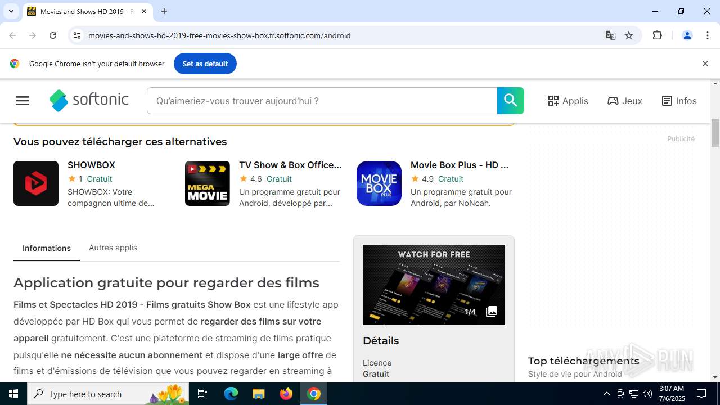This screenshot has height=405, width=720.
Task: Click the 4.9 rating of Movie Box Plus
Action: [x=427, y=179]
